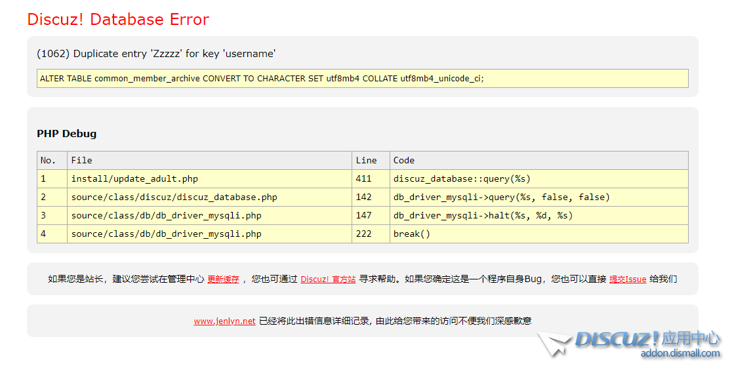Click row number 4 cell
Screen dimensions: 732x370
point(52,234)
